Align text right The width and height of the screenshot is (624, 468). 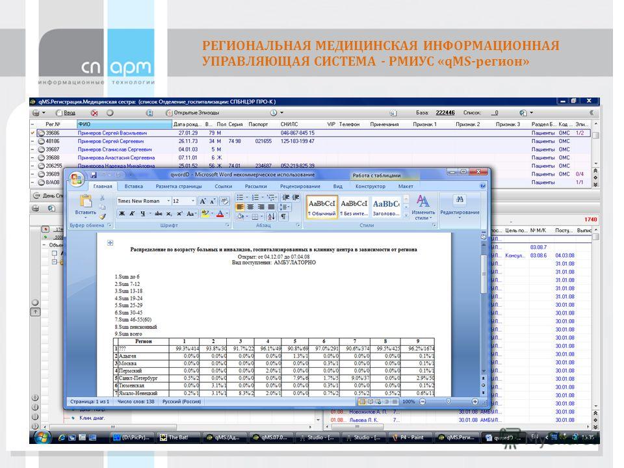[261, 207]
